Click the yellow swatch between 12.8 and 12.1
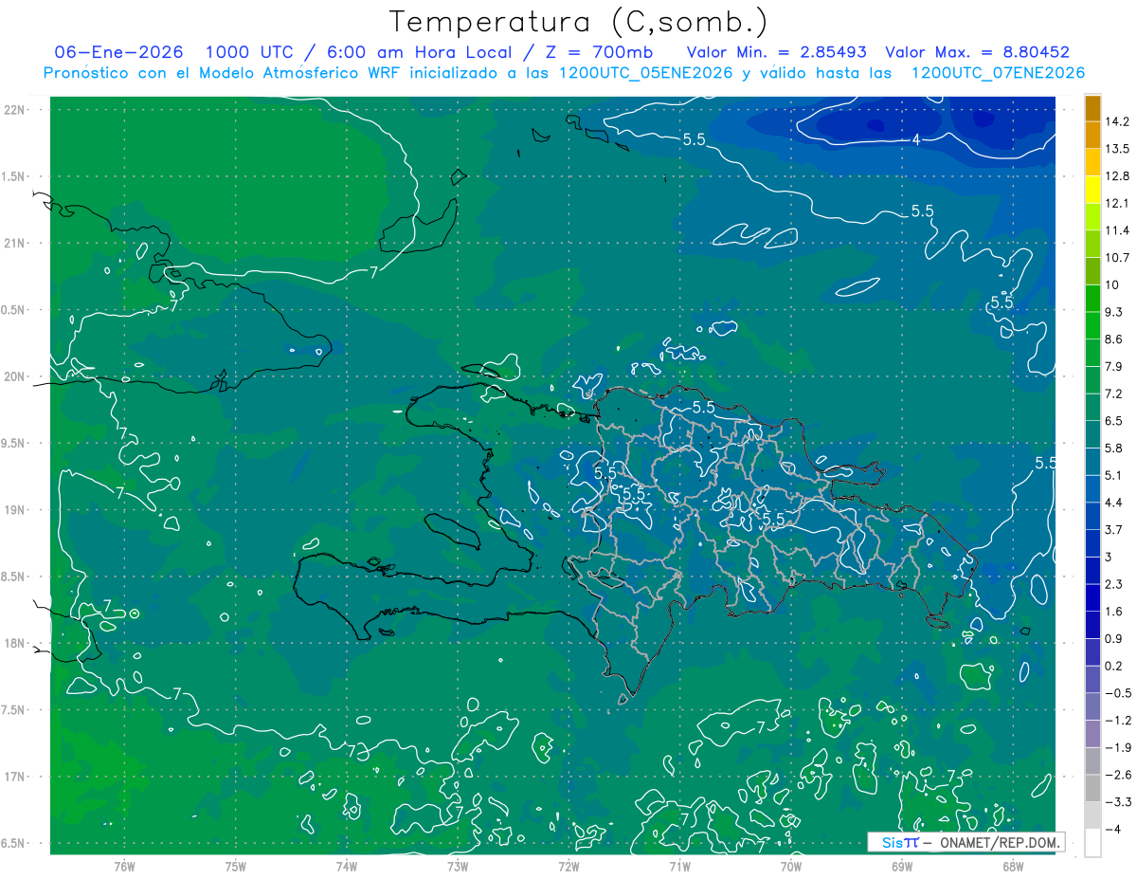Image resolution: width=1137 pixels, height=879 pixels. pyautogui.click(x=1092, y=190)
